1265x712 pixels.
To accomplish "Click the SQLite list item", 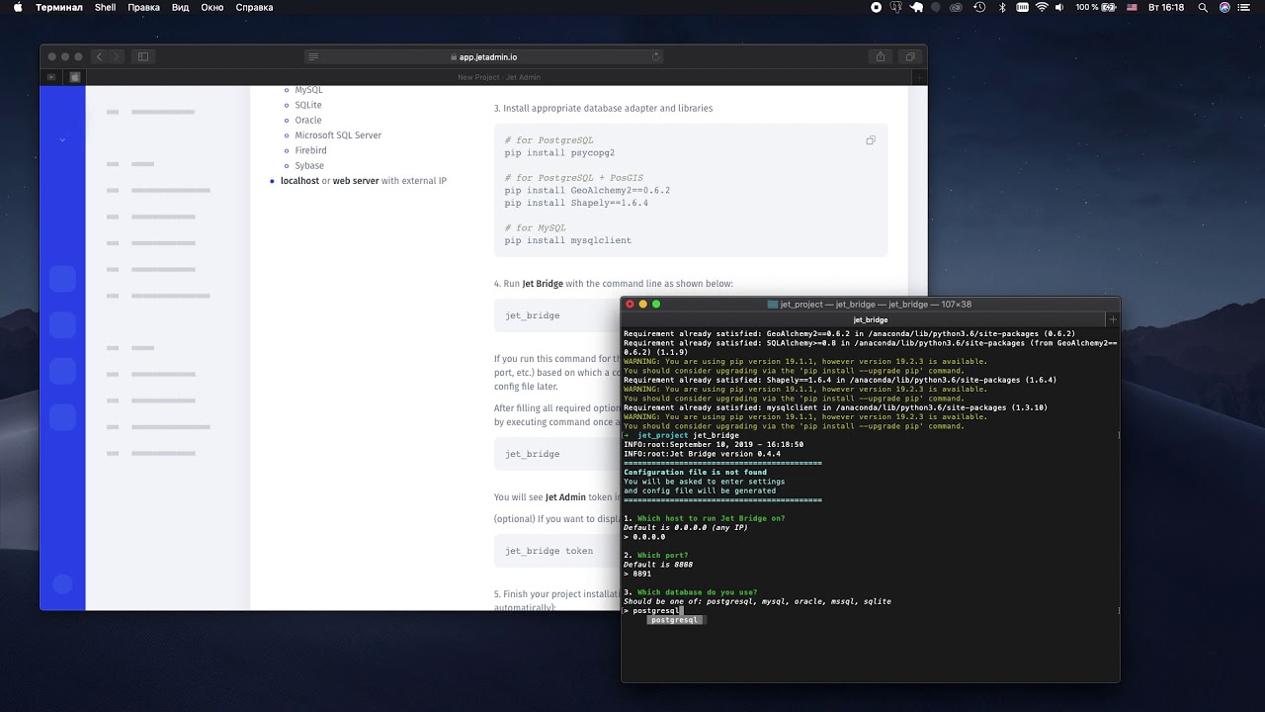I will [307, 105].
